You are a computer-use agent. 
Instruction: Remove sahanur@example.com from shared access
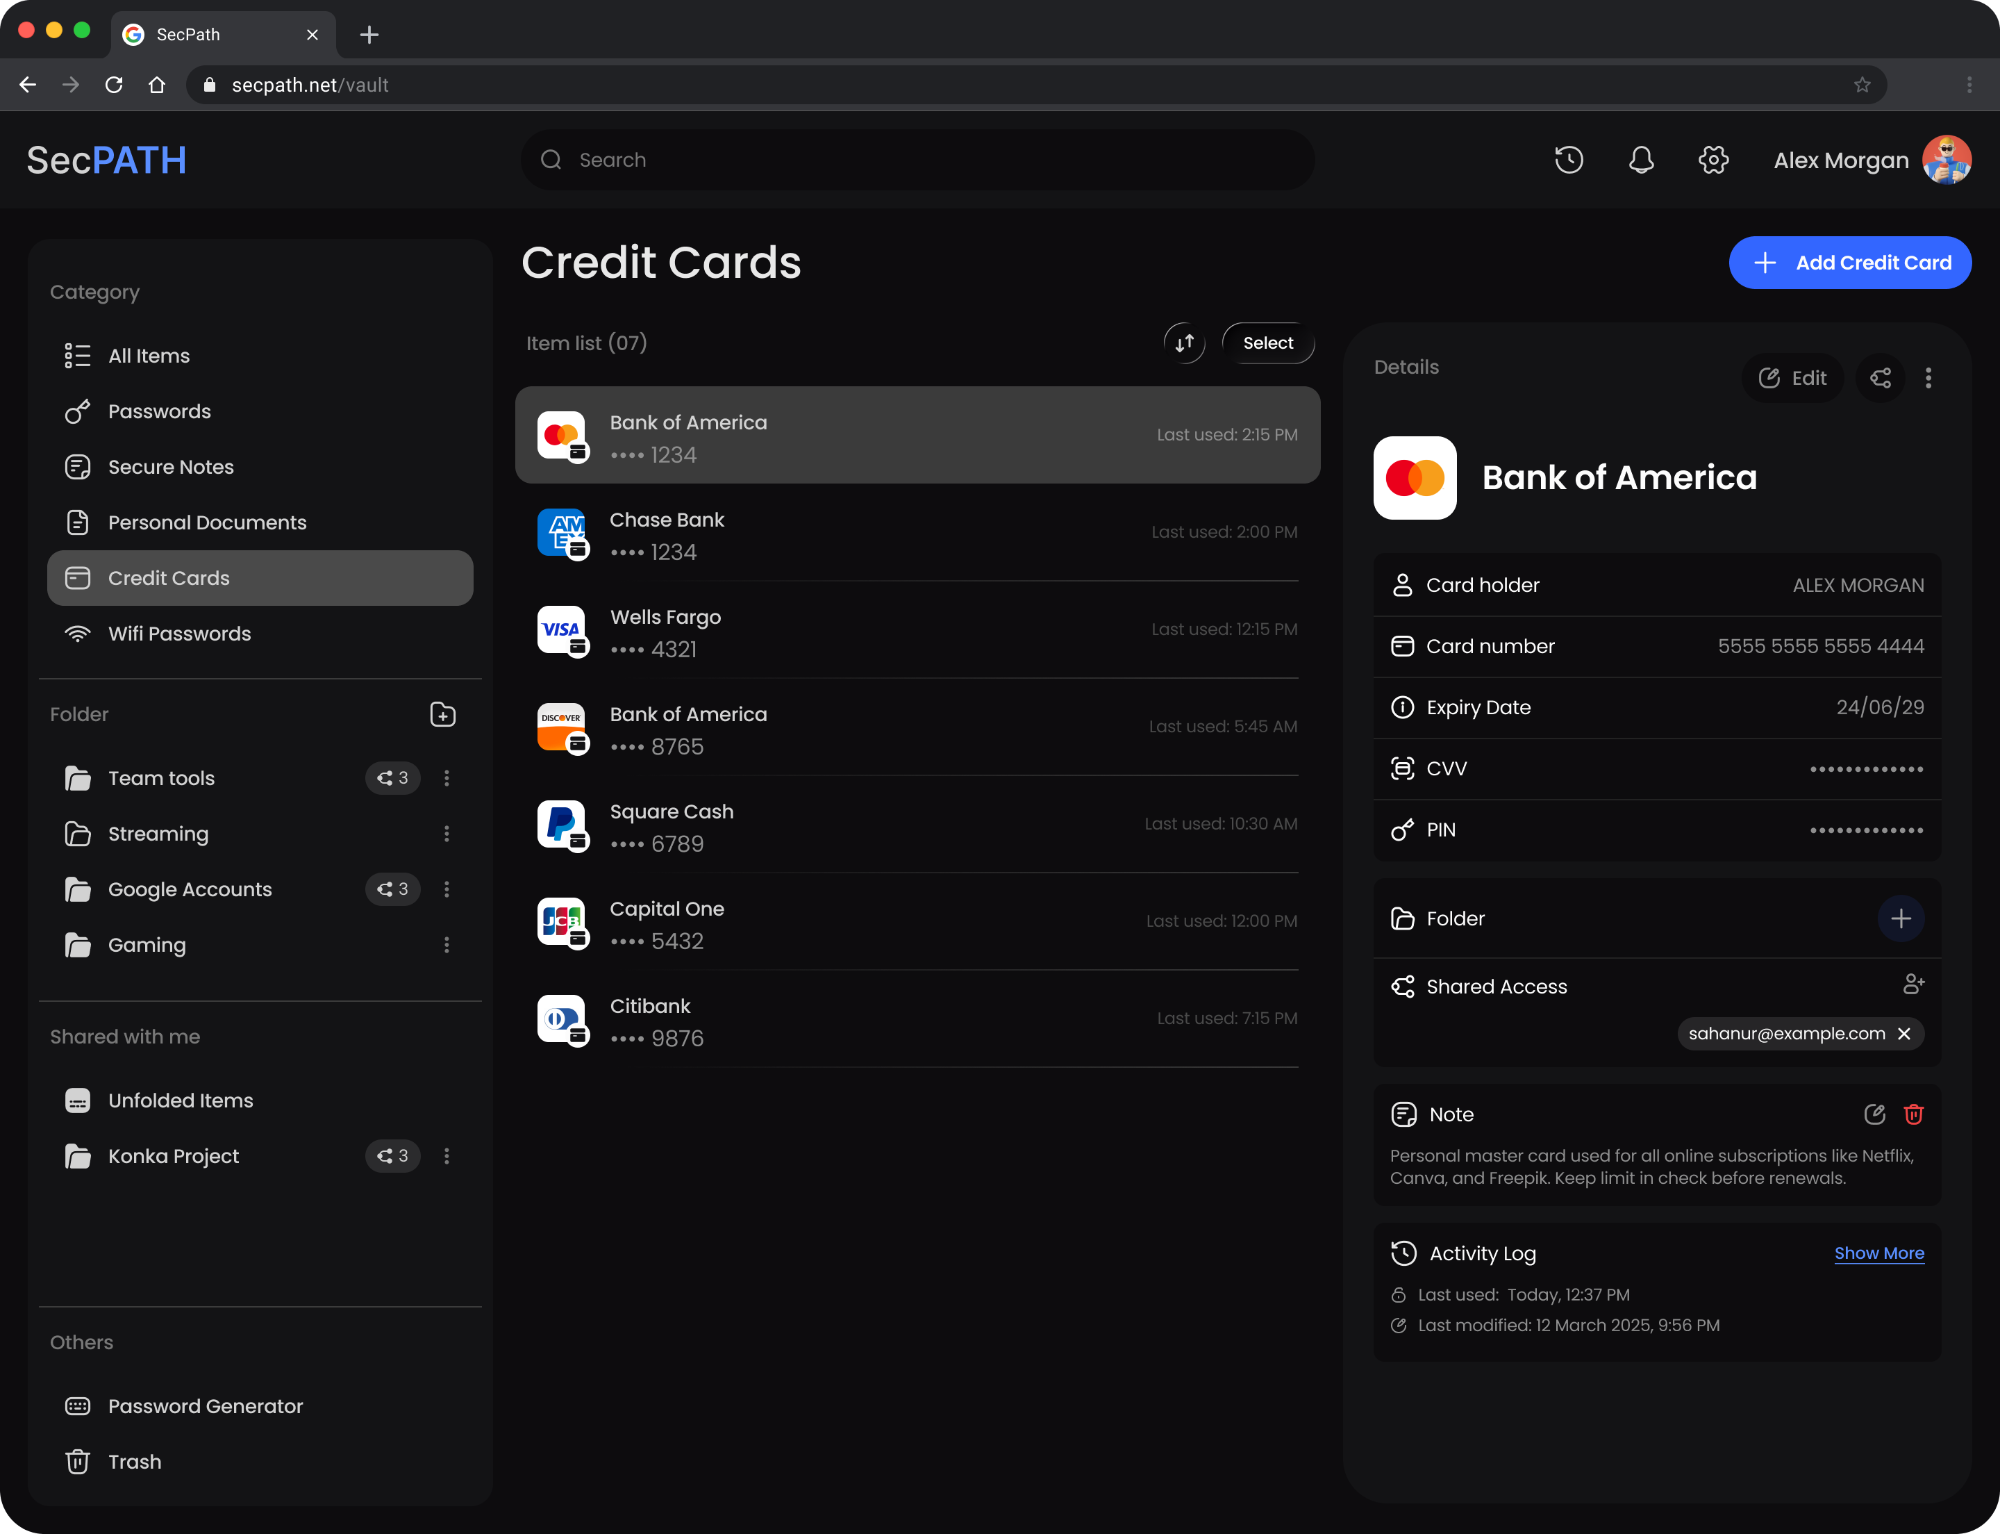(1904, 1034)
